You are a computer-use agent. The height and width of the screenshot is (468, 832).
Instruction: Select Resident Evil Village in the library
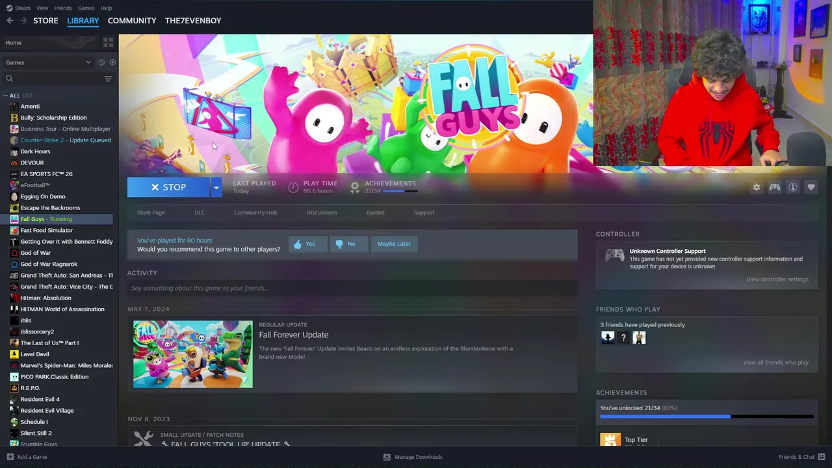pyautogui.click(x=47, y=411)
